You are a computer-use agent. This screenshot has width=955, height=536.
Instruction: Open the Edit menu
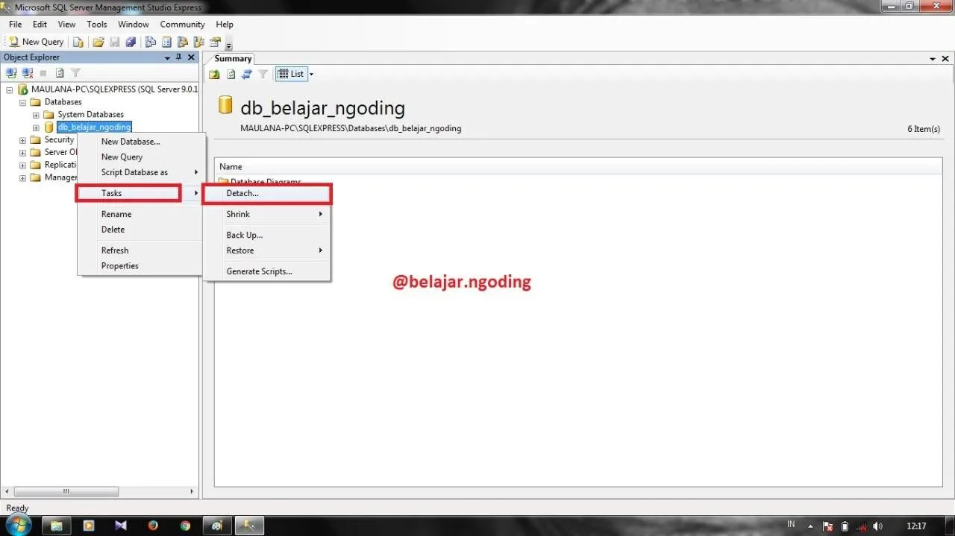coord(40,25)
